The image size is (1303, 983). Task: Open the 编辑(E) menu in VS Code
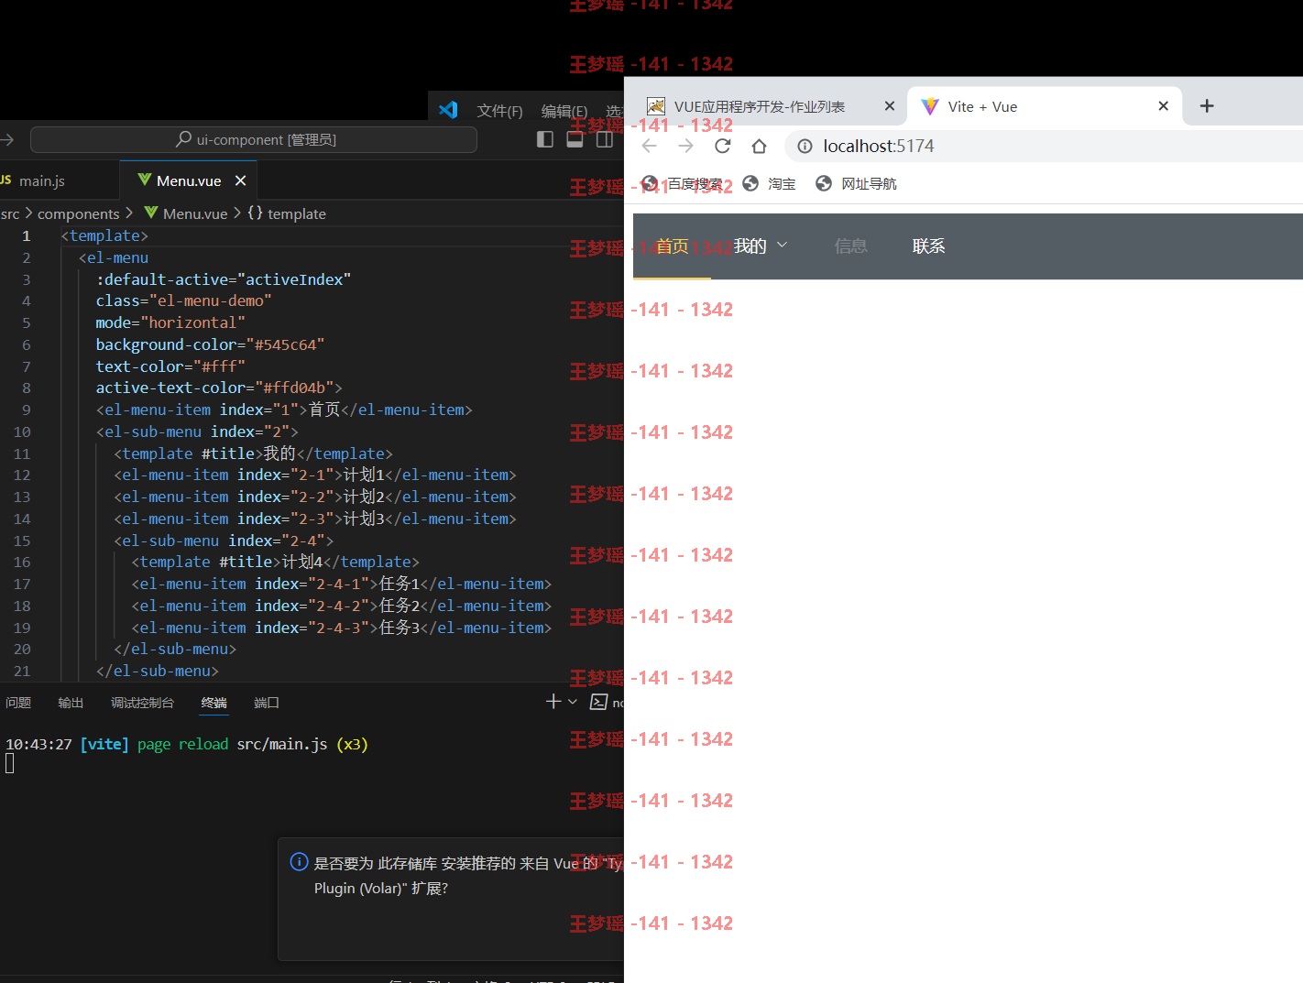click(x=564, y=111)
